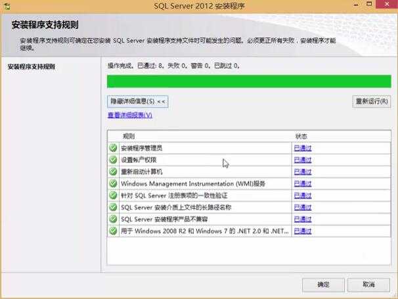Click the 规则 column header
The height and width of the screenshot is (299, 398).
click(129, 137)
